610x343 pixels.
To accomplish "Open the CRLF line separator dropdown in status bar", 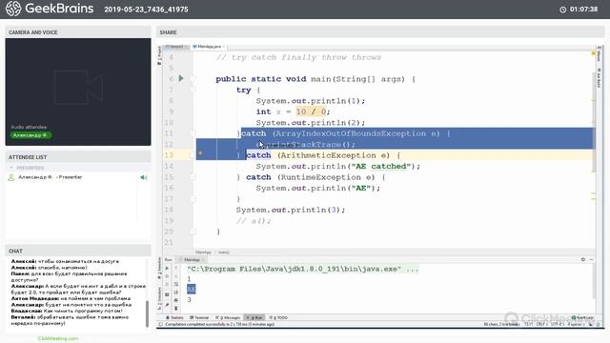I will click(541, 324).
